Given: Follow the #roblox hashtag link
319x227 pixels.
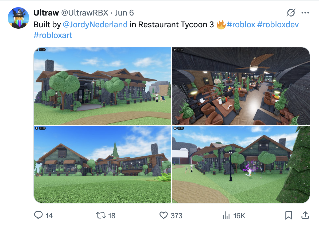Looking at the screenshot, I should (241, 25).
